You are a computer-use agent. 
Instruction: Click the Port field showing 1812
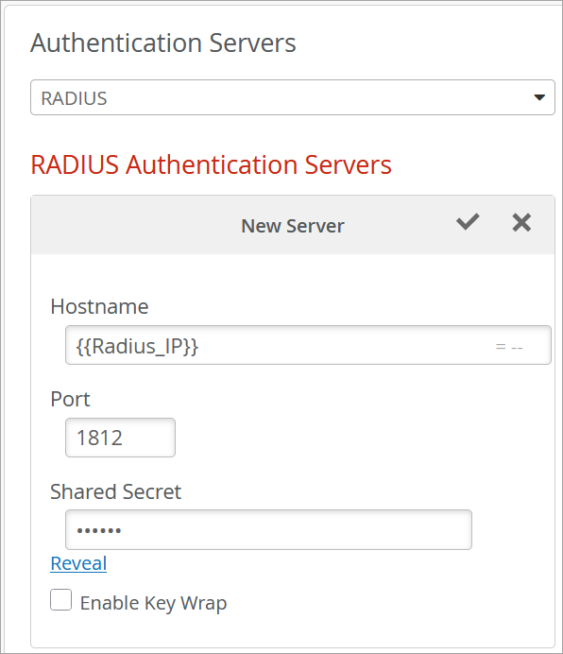click(x=120, y=438)
